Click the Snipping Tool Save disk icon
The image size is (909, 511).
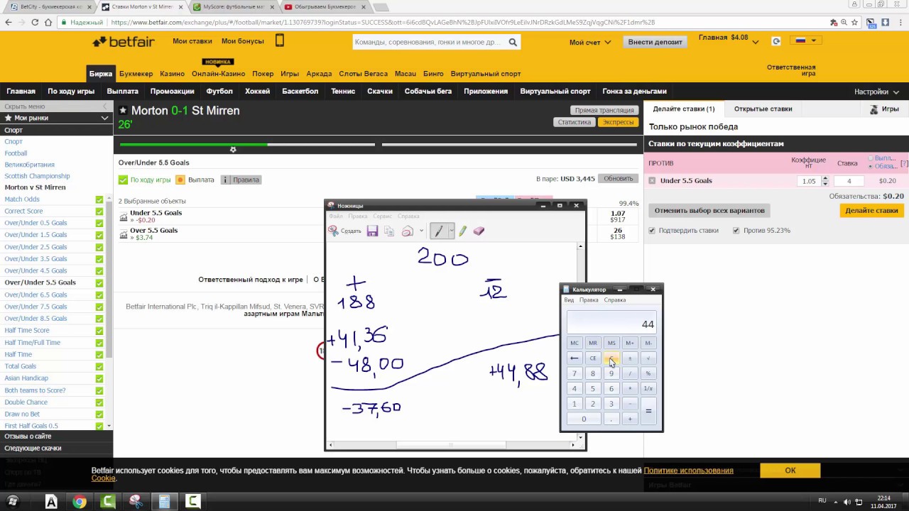pyautogui.click(x=372, y=231)
